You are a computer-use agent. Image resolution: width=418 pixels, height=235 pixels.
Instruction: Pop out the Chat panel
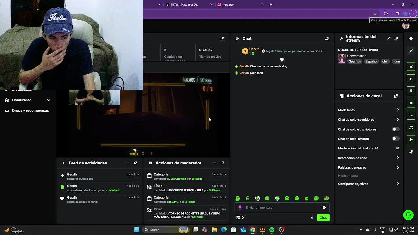point(327,39)
